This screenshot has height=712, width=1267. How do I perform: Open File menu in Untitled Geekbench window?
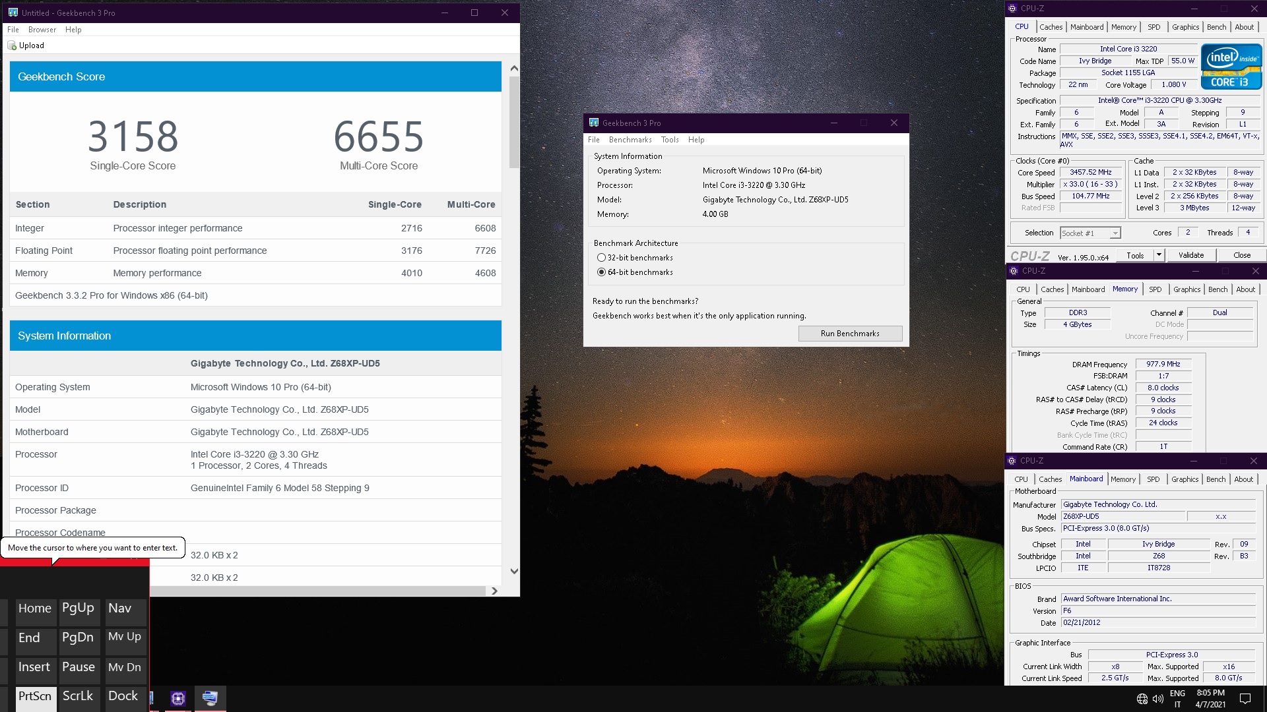pos(13,30)
